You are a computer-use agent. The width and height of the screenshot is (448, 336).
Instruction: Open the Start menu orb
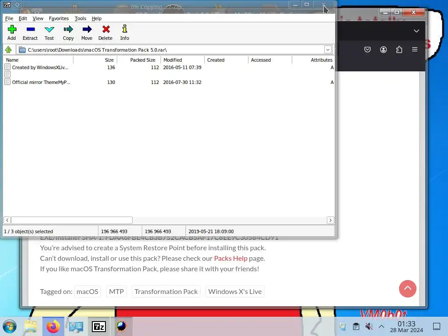pyautogui.click(x=10, y=326)
